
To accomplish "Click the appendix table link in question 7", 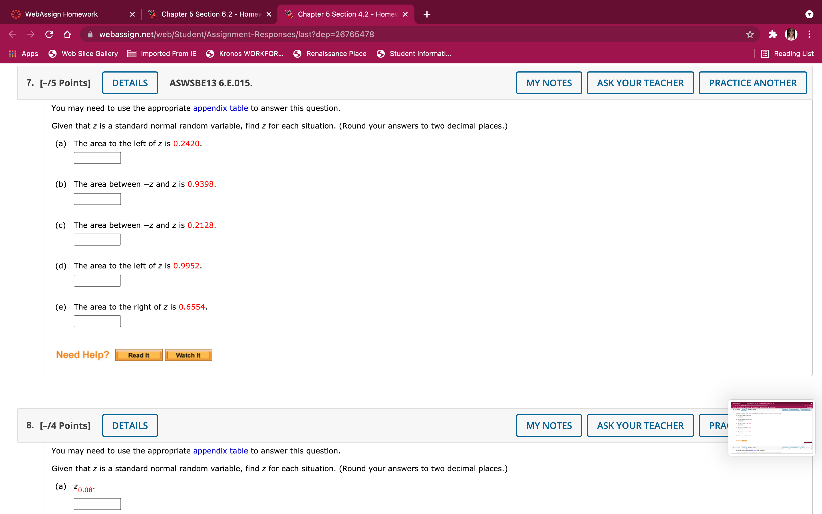I will 220,108.
